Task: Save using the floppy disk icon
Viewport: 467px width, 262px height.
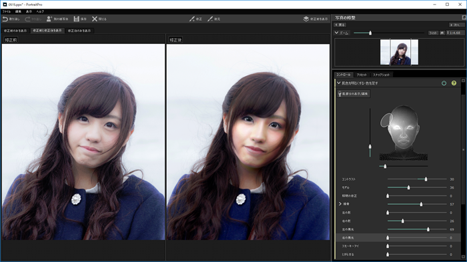Action: coord(77,19)
